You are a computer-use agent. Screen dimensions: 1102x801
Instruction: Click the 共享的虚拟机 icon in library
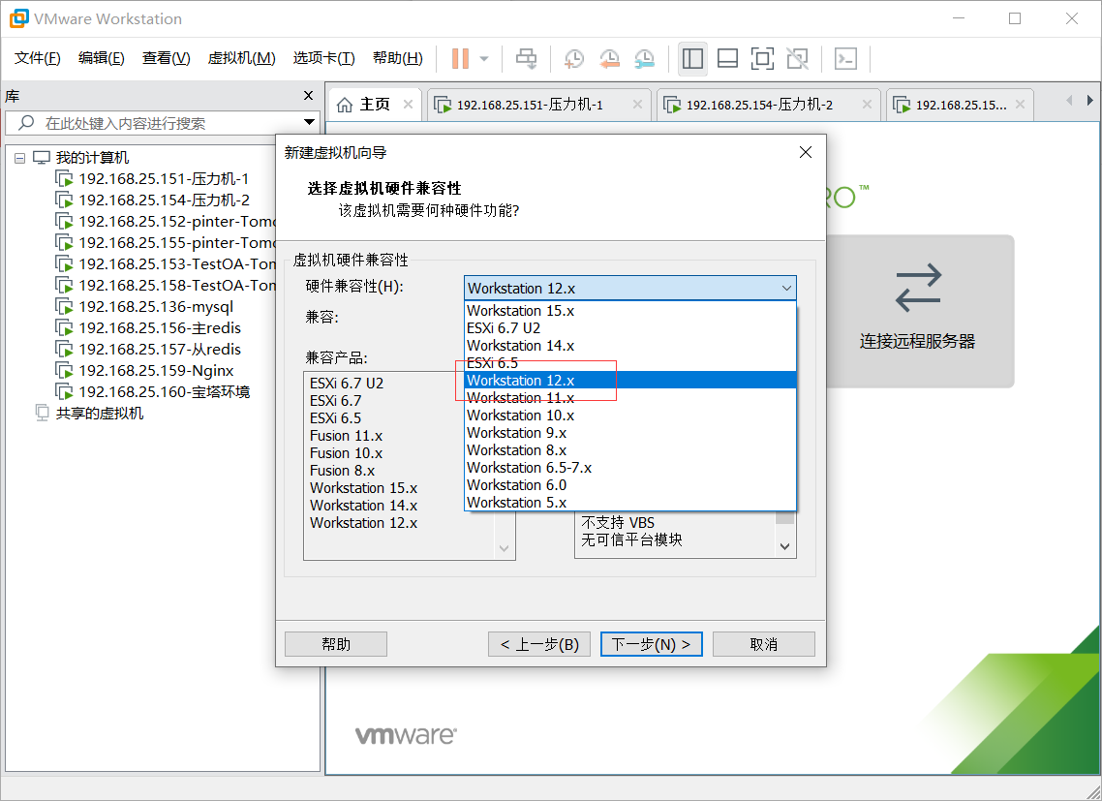pyautogui.click(x=43, y=413)
